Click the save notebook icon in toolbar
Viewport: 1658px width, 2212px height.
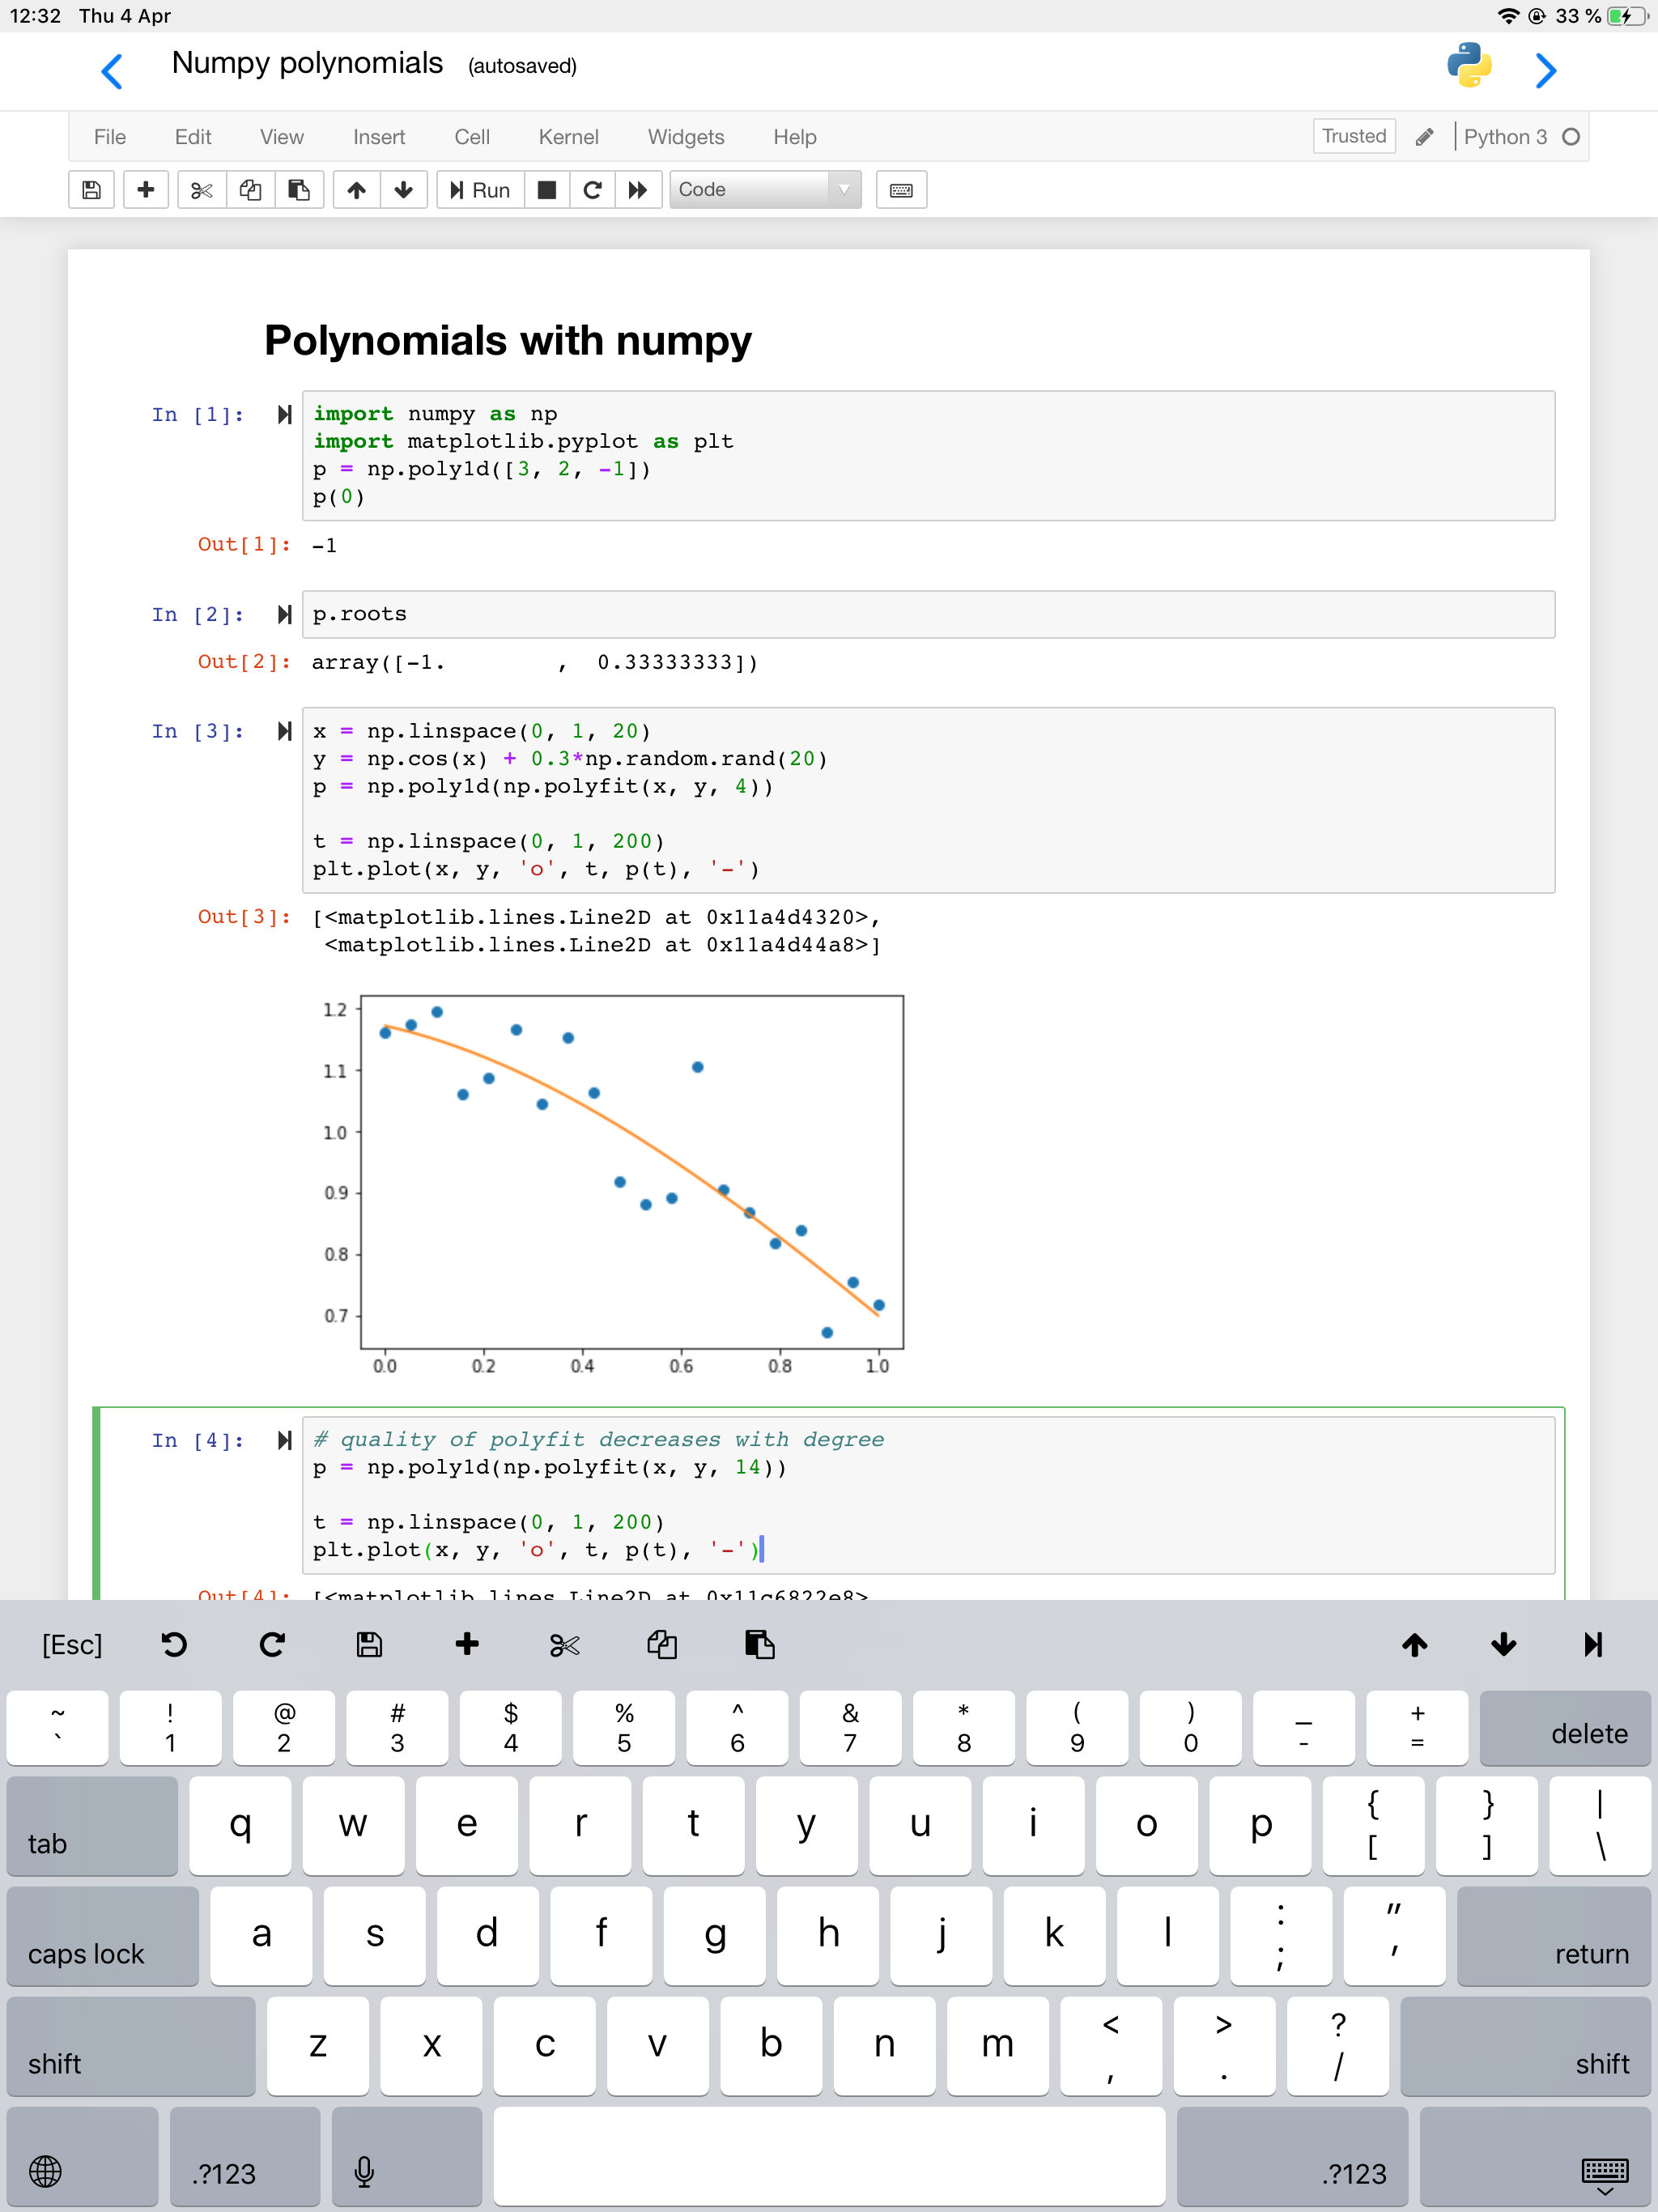pyautogui.click(x=91, y=190)
